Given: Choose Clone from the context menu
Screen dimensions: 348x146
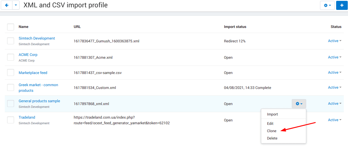Looking at the screenshot, I should (x=272, y=131).
